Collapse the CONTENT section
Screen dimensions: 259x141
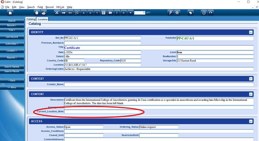(251, 94)
